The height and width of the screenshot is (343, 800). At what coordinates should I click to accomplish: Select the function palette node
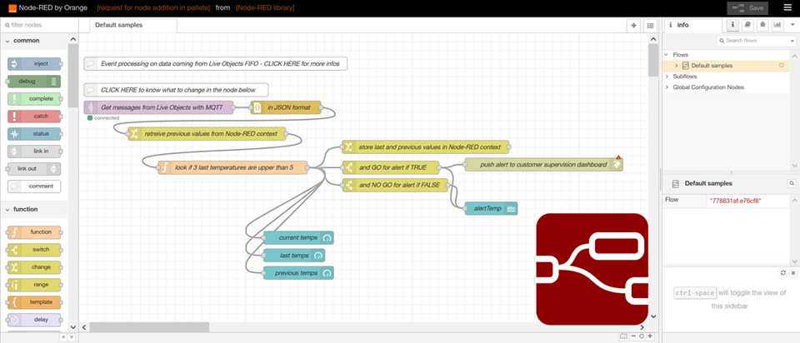tap(34, 232)
